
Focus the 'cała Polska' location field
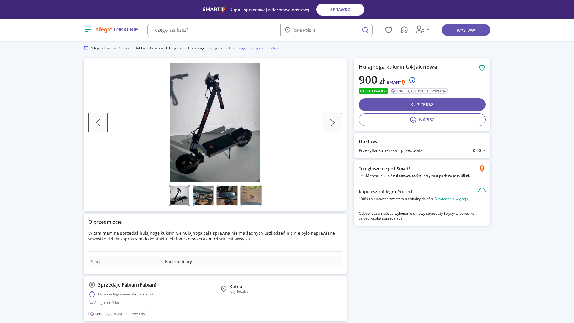[x=319, y=30]
